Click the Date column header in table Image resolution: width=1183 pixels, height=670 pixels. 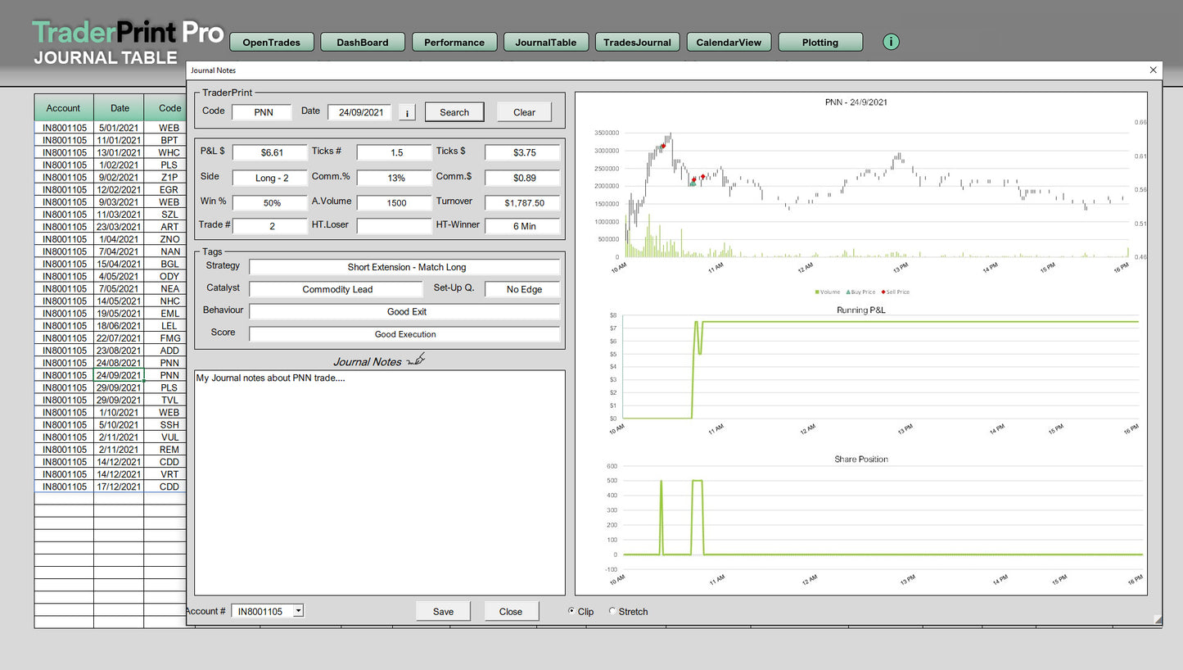point(120,108)
